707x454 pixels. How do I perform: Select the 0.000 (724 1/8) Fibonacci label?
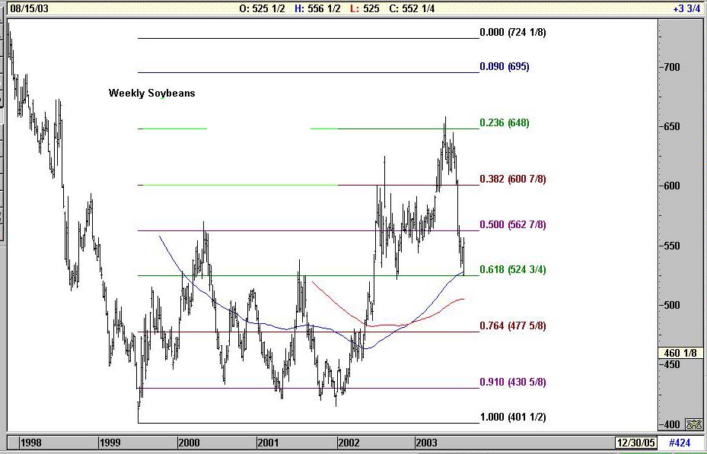coord(513,33)
